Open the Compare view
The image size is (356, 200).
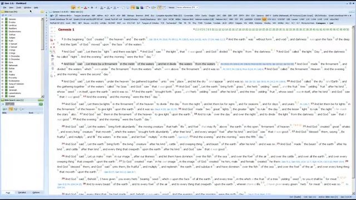321,23
